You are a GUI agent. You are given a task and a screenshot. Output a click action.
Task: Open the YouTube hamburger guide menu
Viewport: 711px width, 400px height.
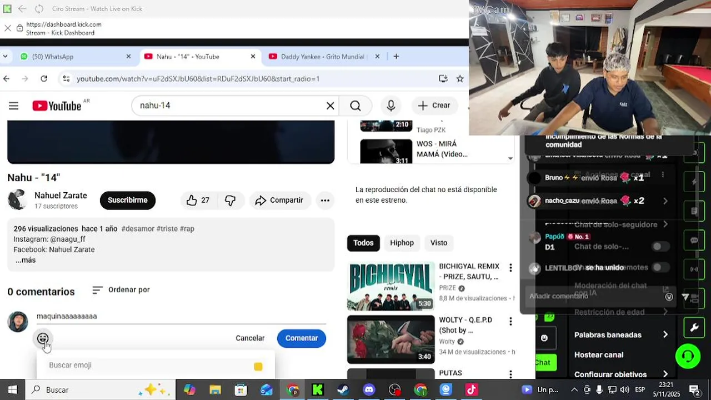[13, 106]
